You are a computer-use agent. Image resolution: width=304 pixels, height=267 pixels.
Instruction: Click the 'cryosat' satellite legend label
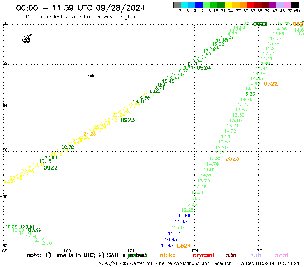204,255
